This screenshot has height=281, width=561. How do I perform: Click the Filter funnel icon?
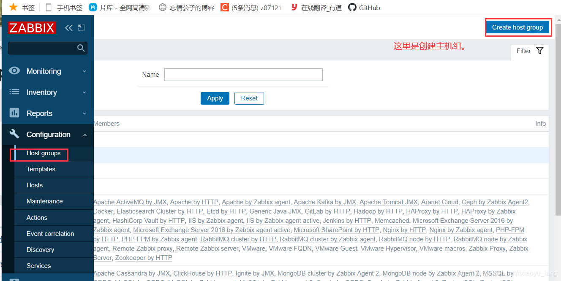(540, 51)
